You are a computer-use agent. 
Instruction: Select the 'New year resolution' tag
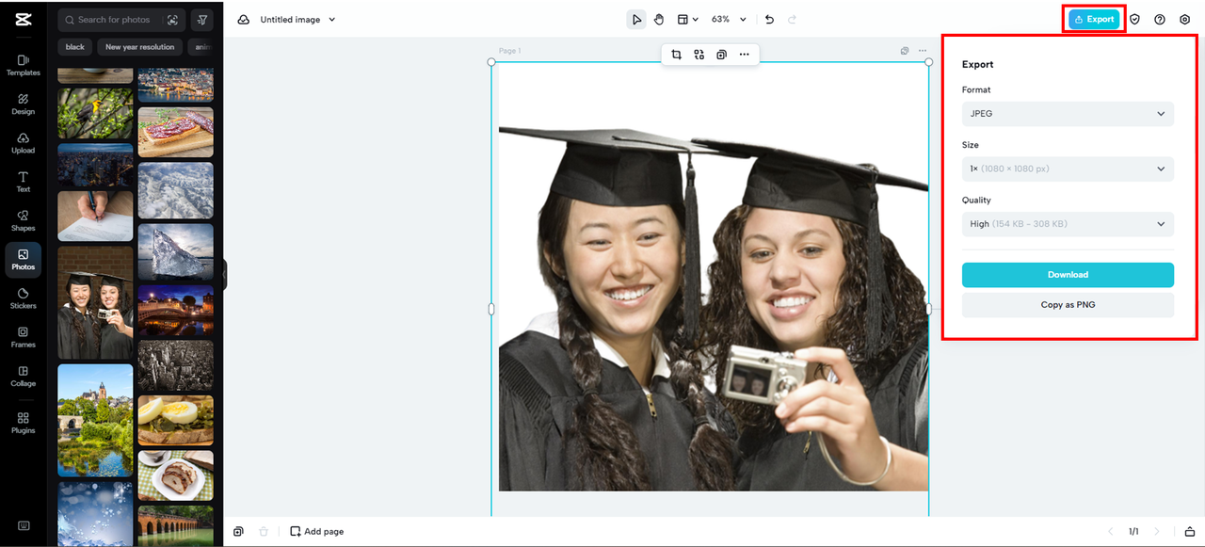click(139, 47)
